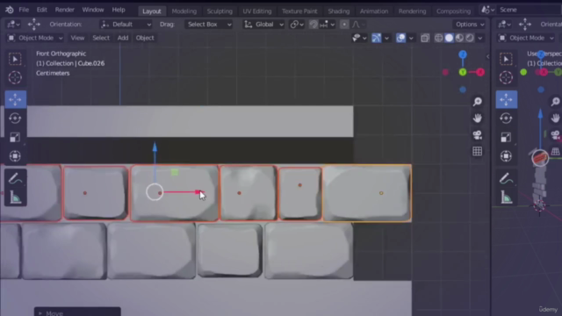Screen dimensions: 562x316
Task: Click the red X-axis move gizmo arrow
Action: click(x=198, y=192)
